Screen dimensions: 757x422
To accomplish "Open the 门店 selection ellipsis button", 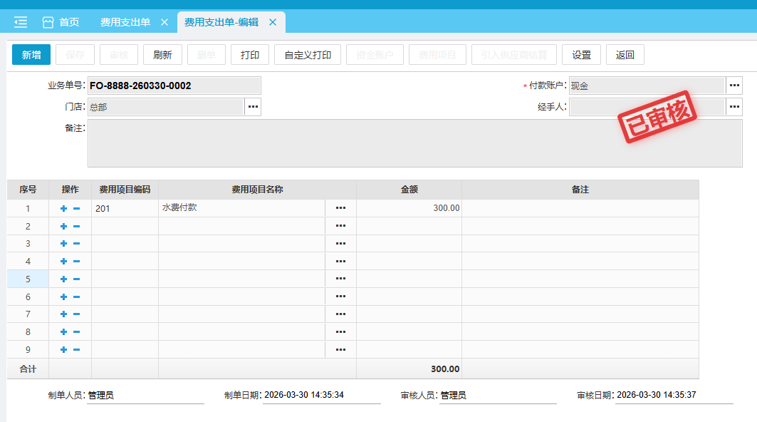I will 253,107.
